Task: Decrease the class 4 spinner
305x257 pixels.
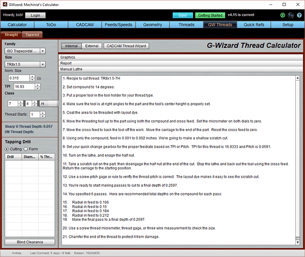Action: (34, 105)
